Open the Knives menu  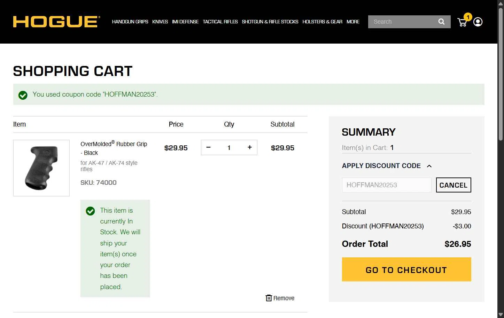tap(160, 22)
